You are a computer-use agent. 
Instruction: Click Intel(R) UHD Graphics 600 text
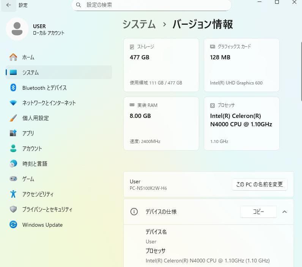(x=236, y=83)
